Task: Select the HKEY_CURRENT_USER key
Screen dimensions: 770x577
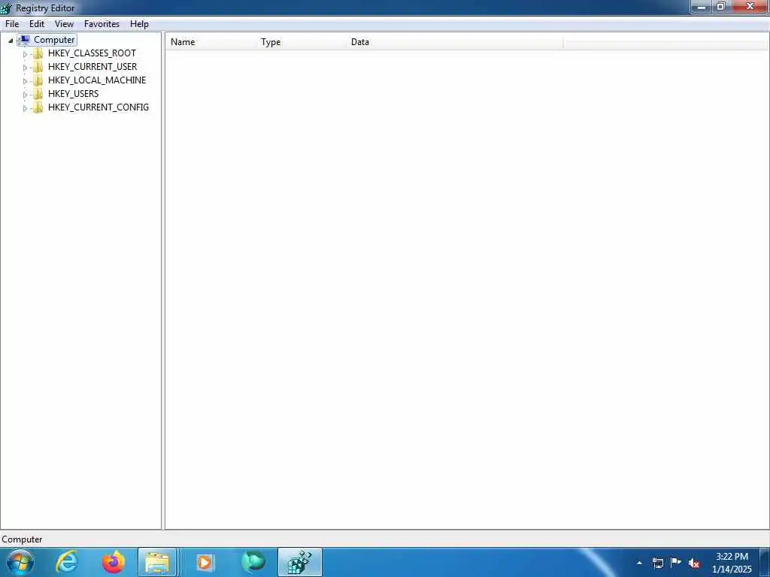Action: coord(92,67)
